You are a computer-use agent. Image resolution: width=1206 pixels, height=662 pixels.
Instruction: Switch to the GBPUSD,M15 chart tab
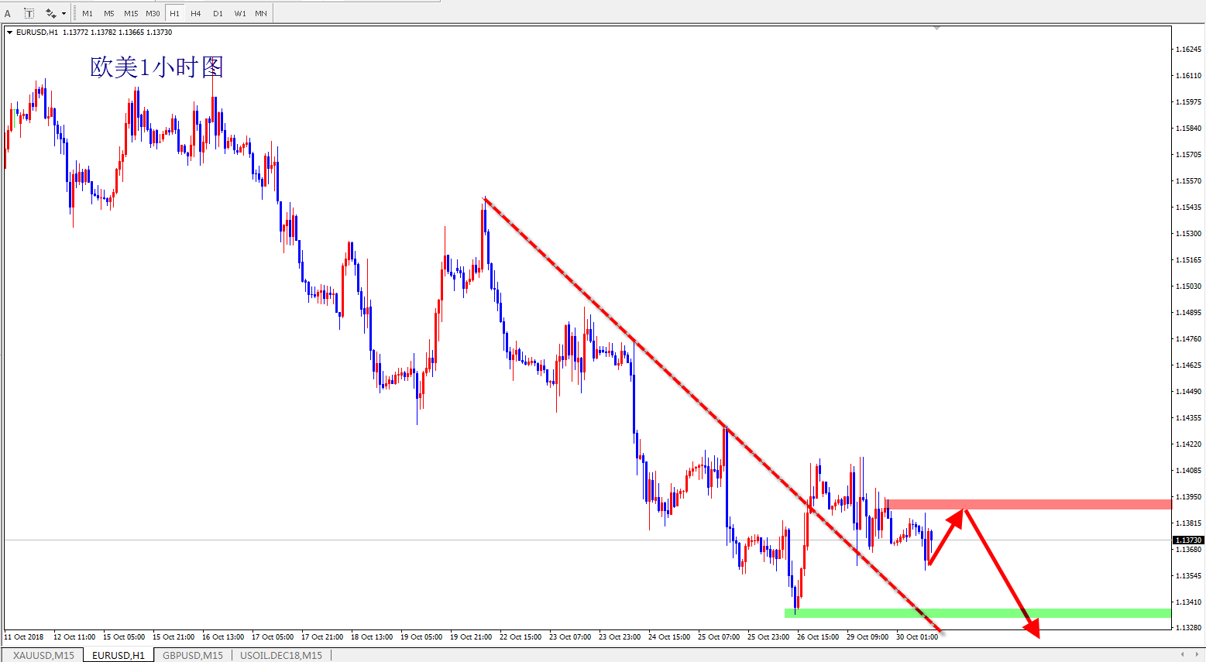pyautogui.click(x=192, y=655)
